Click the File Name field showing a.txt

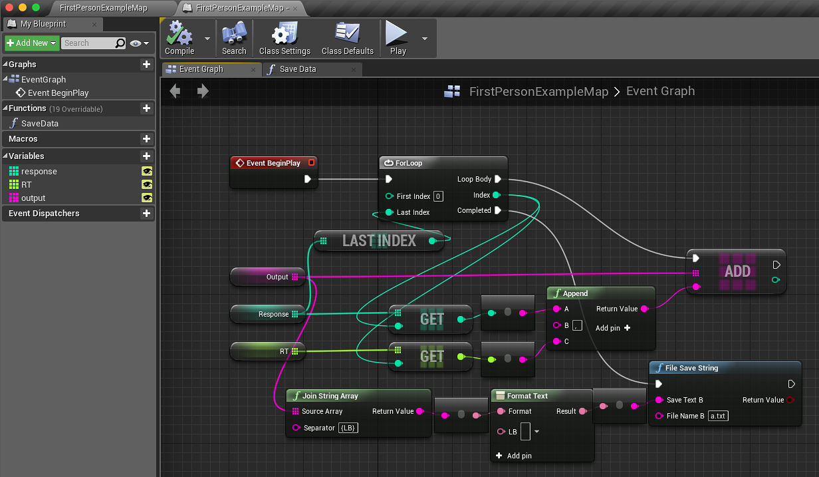718,416
